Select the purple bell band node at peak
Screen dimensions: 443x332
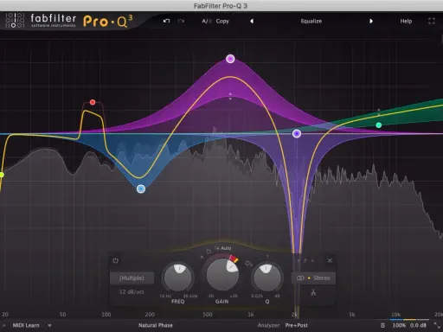point(230,59)
